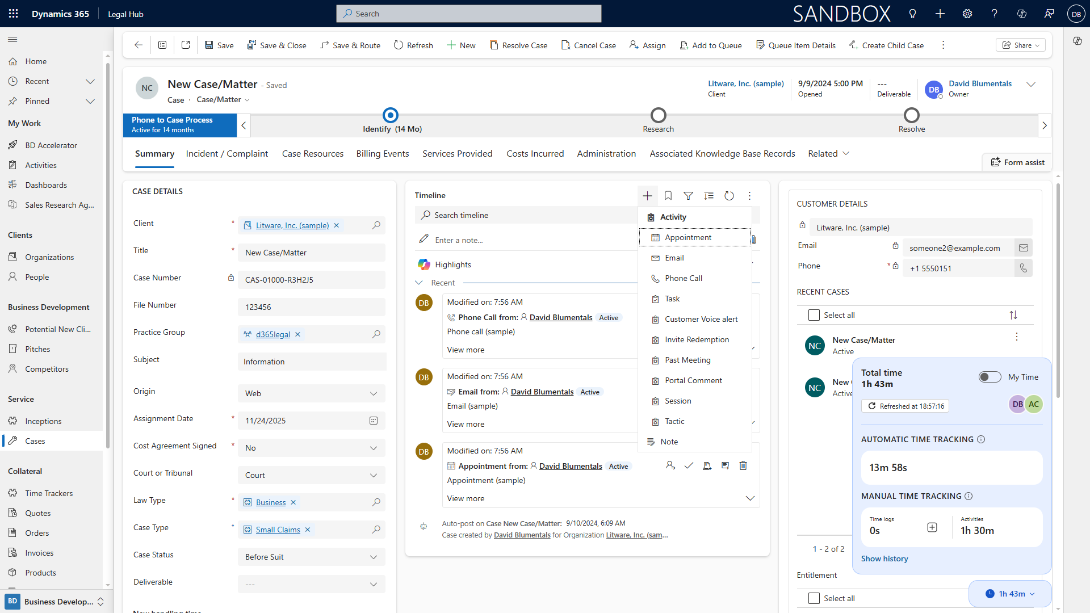
Task: Toggle the My Time switch
Action: (990, 377)
